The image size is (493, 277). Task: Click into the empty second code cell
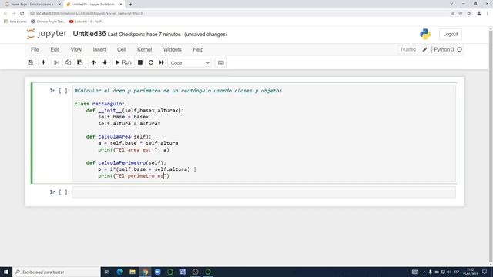[263, 192]
